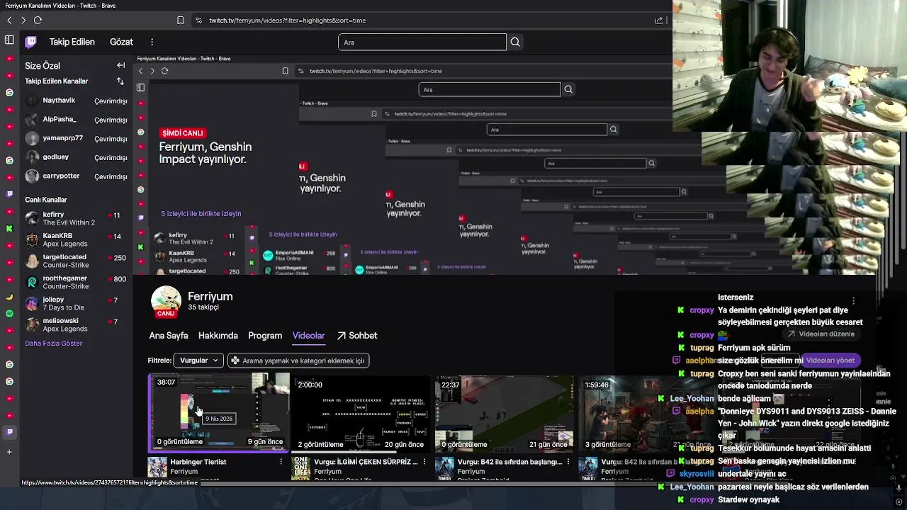Viewport: 907px width, 510px height.
Task: Open the Kick tab in vertical tabs
Action: coord(9,229)
